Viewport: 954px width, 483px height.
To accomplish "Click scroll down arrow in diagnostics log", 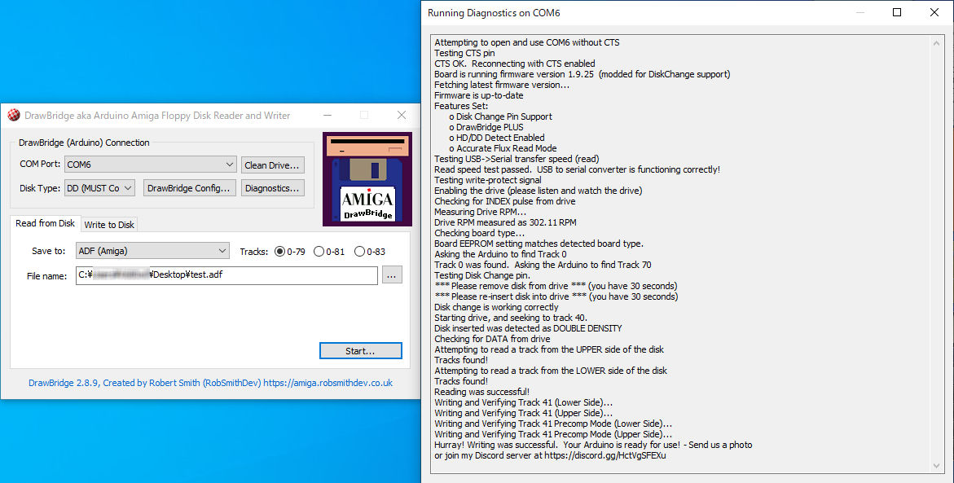I will coord(936,466).
